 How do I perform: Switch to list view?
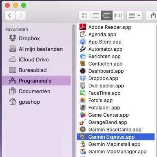[x=96, y=15]
